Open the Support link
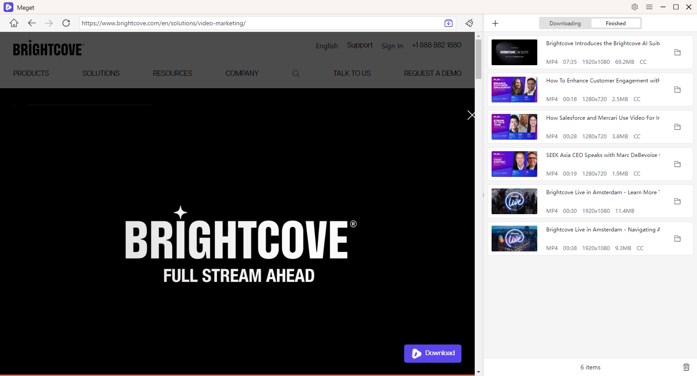 360,45
